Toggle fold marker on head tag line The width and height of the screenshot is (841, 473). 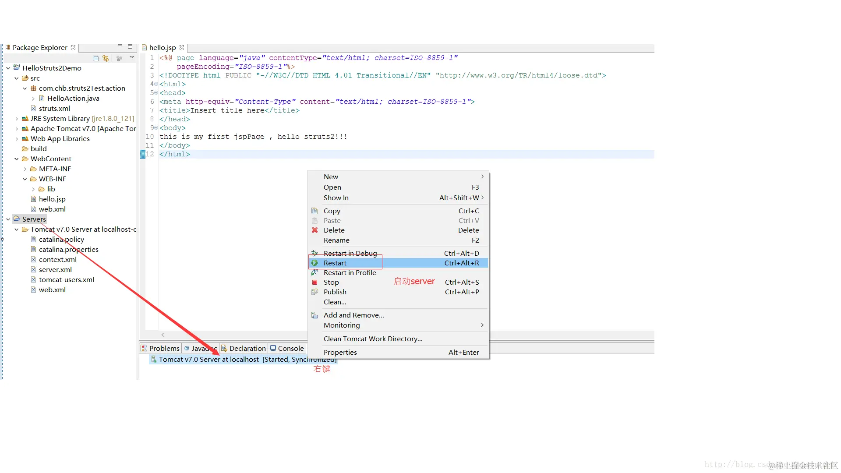[156, 93]
